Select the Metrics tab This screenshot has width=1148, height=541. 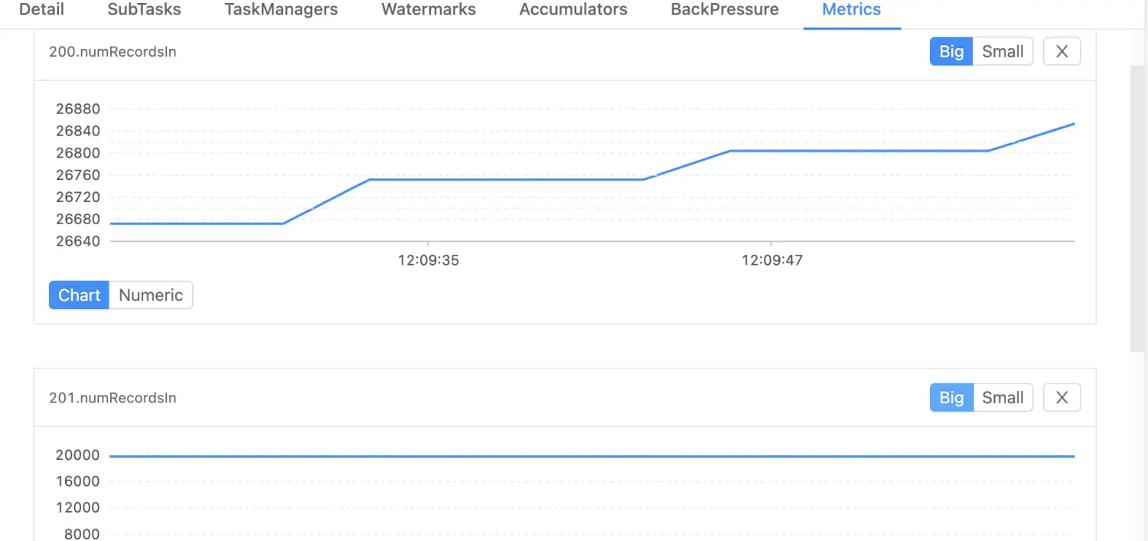pos(851,10)
